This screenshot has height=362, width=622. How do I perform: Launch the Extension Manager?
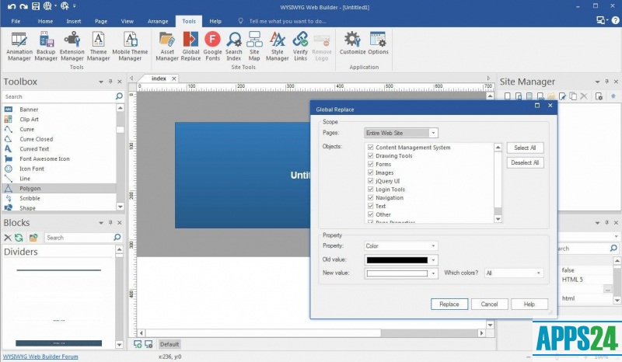72,46
